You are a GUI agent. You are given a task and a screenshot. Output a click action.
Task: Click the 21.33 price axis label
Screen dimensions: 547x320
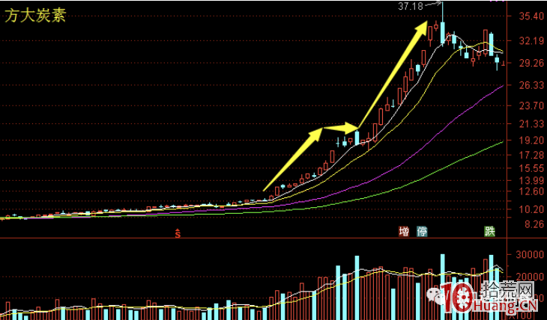click(531, 123)
